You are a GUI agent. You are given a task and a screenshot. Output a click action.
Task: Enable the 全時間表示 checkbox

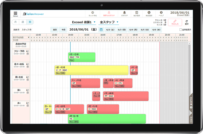point(181,30)
